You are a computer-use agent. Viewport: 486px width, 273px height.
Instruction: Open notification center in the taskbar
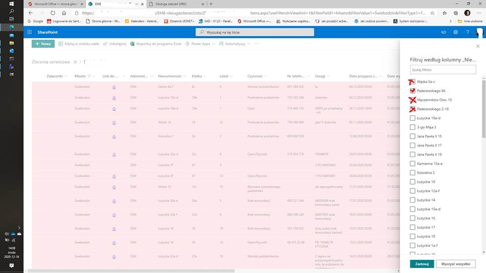[11, 266]
